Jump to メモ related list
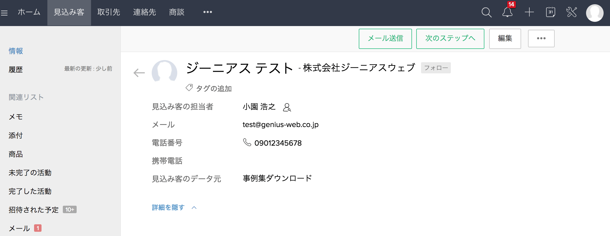Viewport: 610px width, 236px height. point(16,117)
